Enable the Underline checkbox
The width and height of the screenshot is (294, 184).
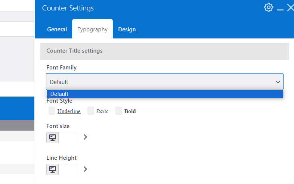tap(52, 111)
